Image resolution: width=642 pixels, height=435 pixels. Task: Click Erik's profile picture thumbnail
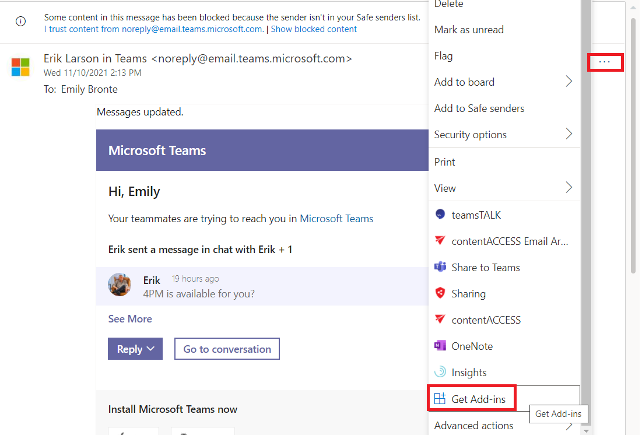(x=120, y=285)
